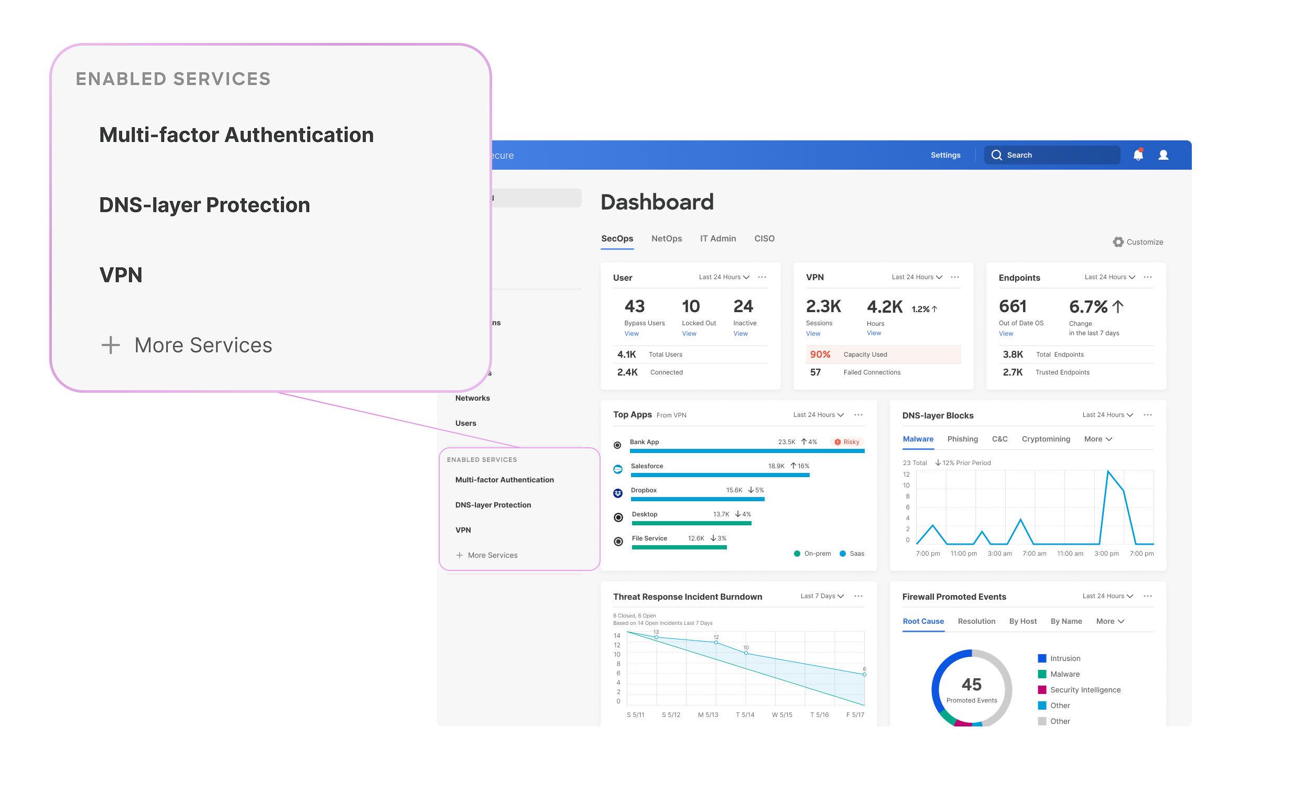This screenshot has height=805, width=1294.
Task: Expand DNS-layer Blocks Last 24 Hours dropdown
Action: click(x=1108, y=415)
